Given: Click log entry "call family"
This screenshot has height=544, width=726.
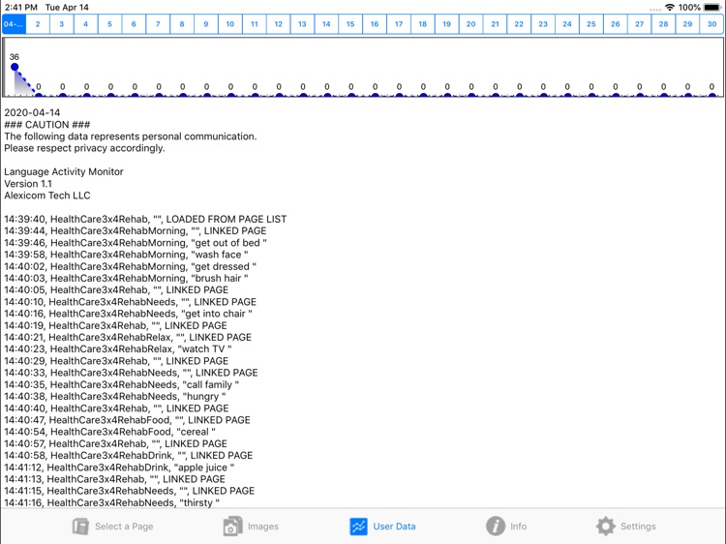Looking at the screenshot, I should coord(122,384).
